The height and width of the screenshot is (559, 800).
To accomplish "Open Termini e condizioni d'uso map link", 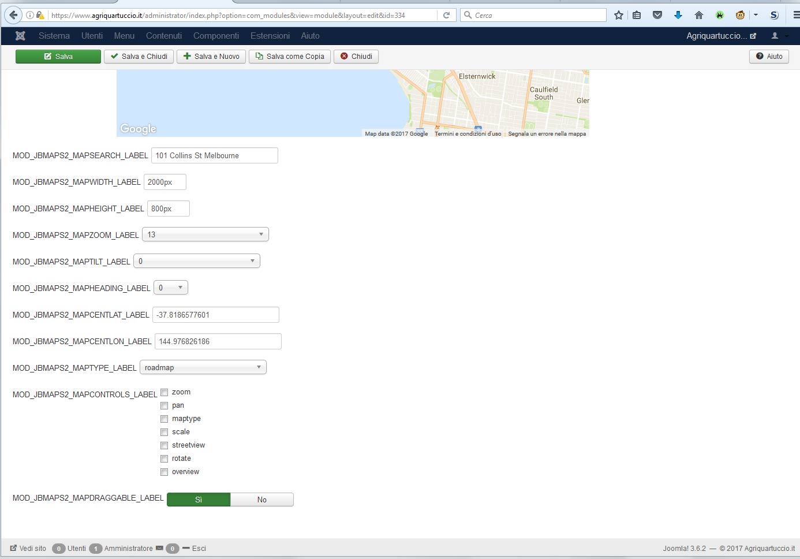I will 468,133.
